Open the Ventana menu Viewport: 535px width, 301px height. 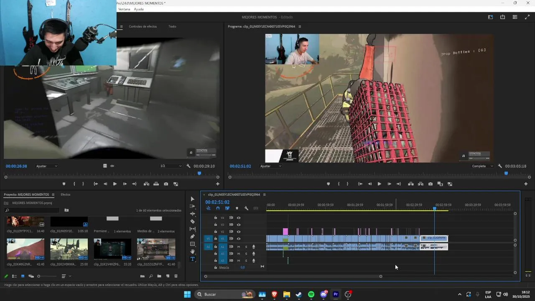(x=124, y=9)
